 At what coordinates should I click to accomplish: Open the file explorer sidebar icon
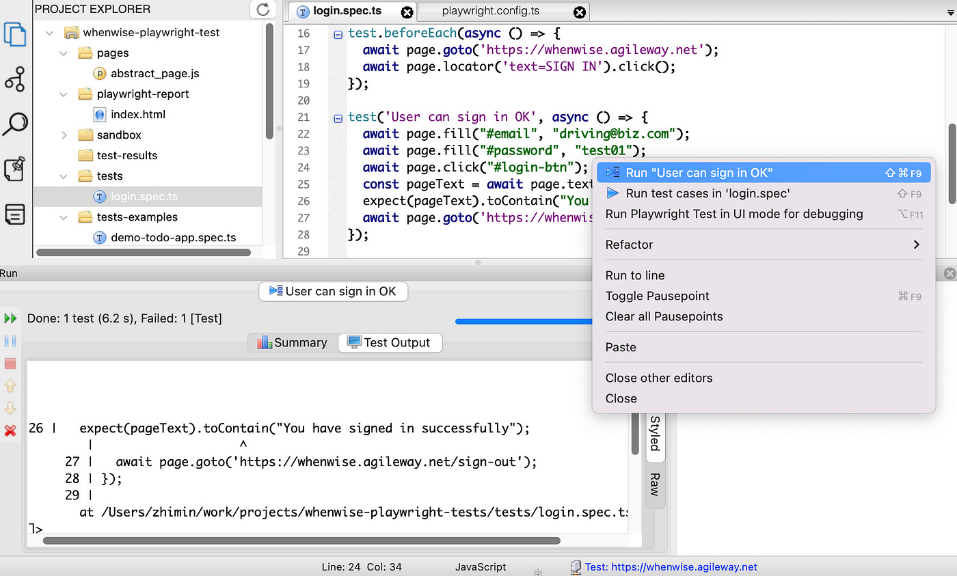point(15,35)
